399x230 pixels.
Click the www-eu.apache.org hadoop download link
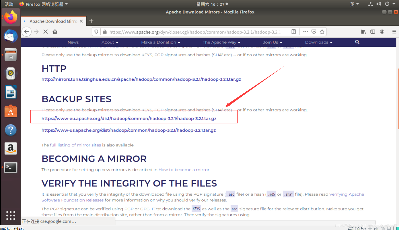[129, 118]
